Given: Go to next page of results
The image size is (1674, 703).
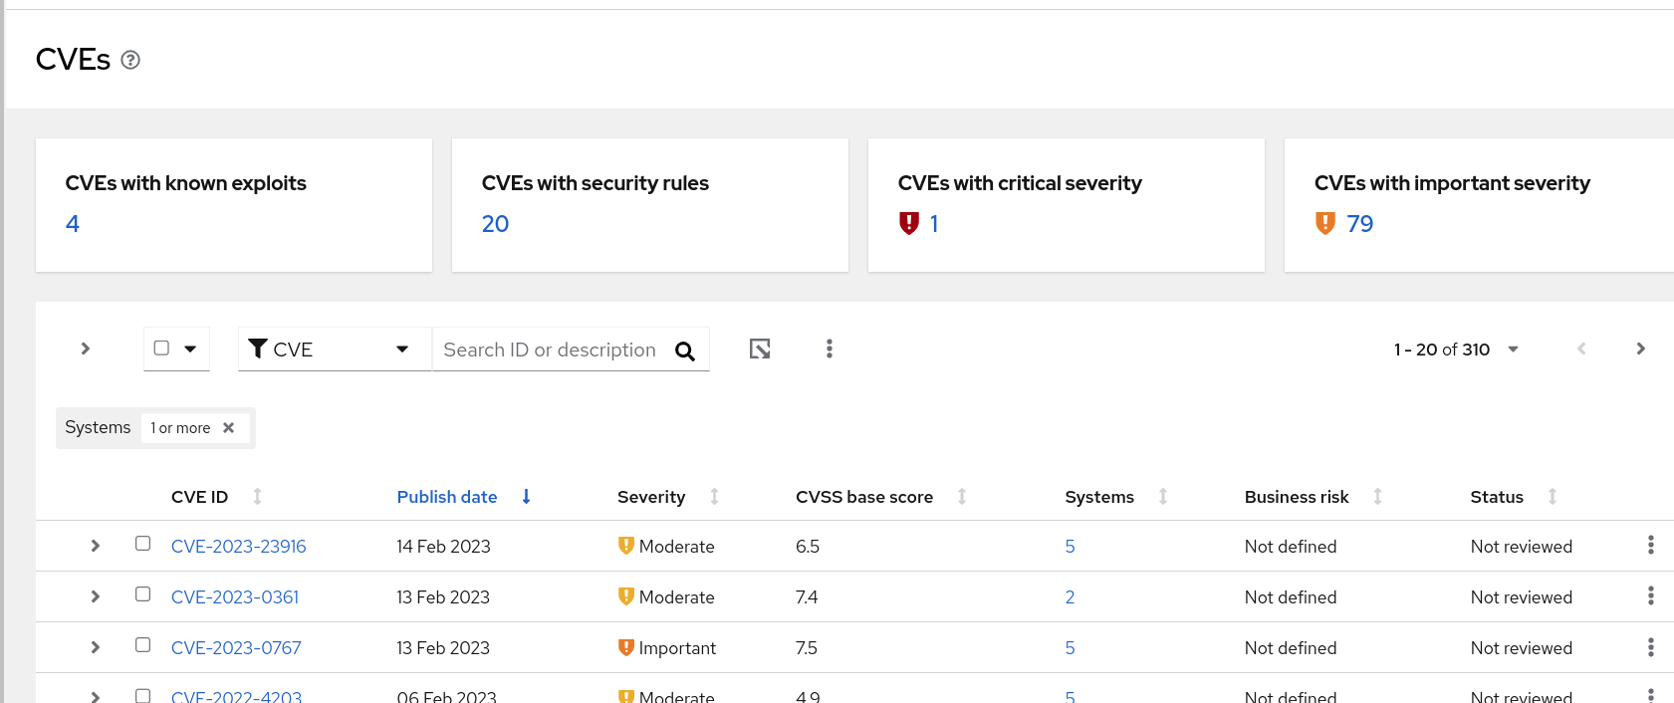Looking at the screenshot, I should point(1641,349).
